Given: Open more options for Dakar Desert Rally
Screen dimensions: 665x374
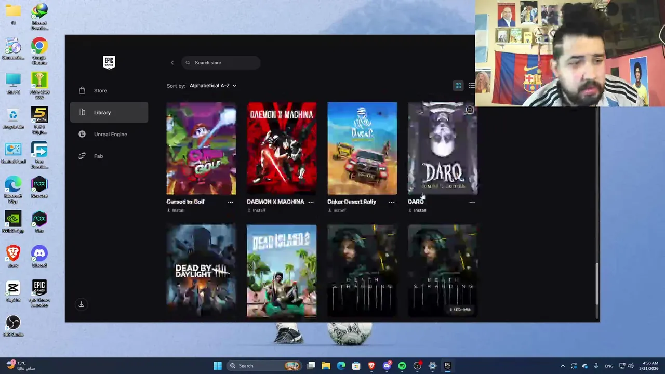Looking at the screenshot, I should (x=391, y=202).
